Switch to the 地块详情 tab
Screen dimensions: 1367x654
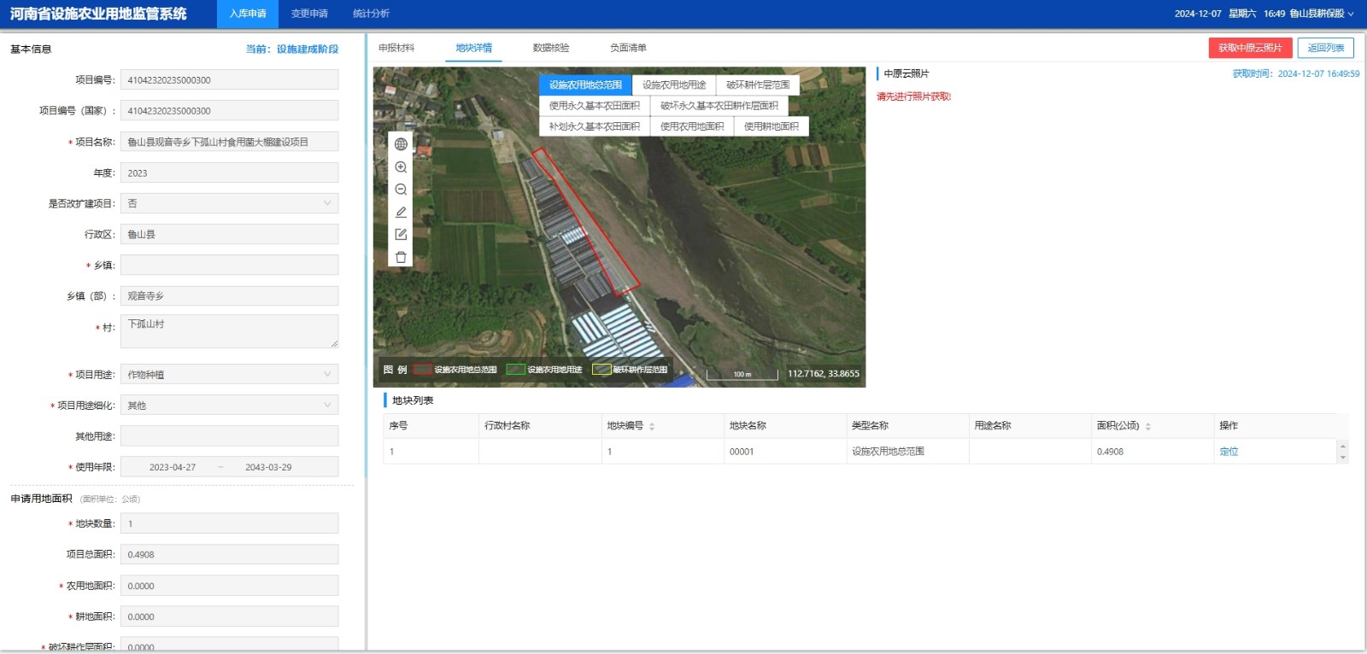pyautogui.click(x=473, y=48)
